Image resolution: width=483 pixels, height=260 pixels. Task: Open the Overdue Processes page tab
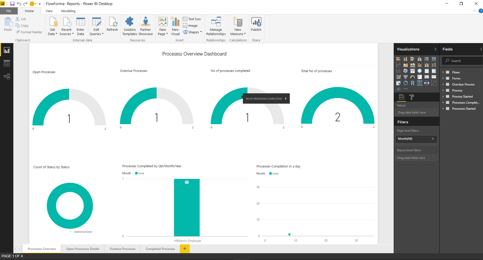123,249
